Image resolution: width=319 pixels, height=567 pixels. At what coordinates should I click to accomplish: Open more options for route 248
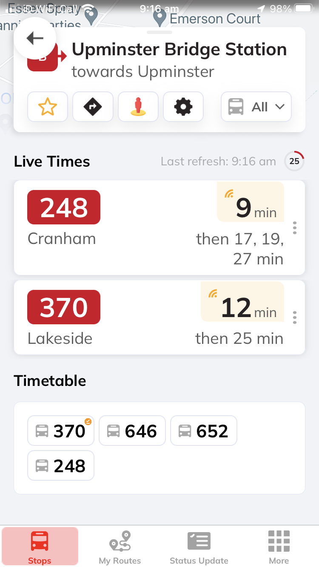(295, 228)
